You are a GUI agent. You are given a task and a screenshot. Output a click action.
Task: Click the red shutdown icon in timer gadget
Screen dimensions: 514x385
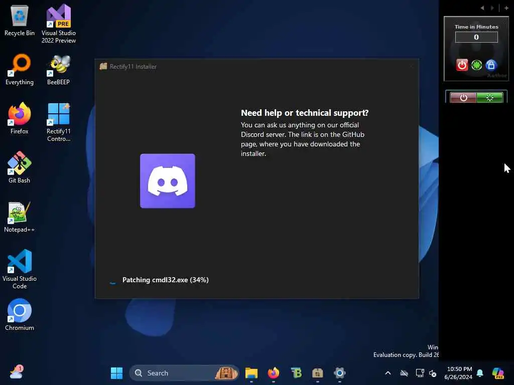pyautogui.click(x=462, y=65)
